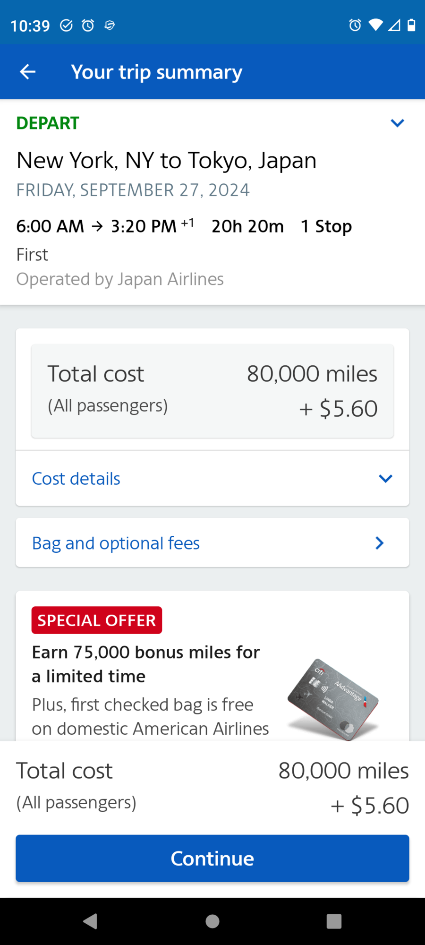Tap the back arrow in header
Viewport: 425px width, 945px height.
[28, 72]
